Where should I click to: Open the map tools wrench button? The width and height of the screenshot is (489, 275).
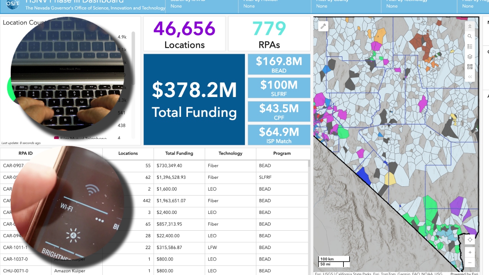pyautogui.click(x=323, y=26)
